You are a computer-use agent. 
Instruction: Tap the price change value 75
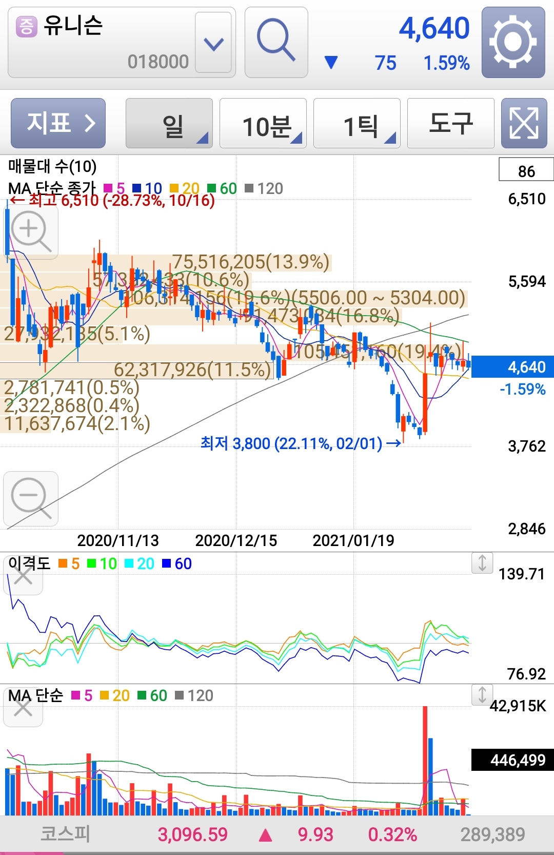pos(385,63)
